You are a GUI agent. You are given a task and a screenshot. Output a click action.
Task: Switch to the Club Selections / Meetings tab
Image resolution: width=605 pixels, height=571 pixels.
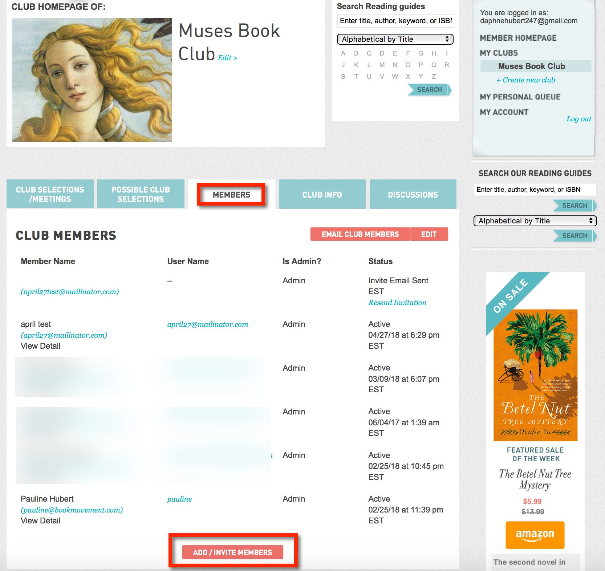pos(50,194)
